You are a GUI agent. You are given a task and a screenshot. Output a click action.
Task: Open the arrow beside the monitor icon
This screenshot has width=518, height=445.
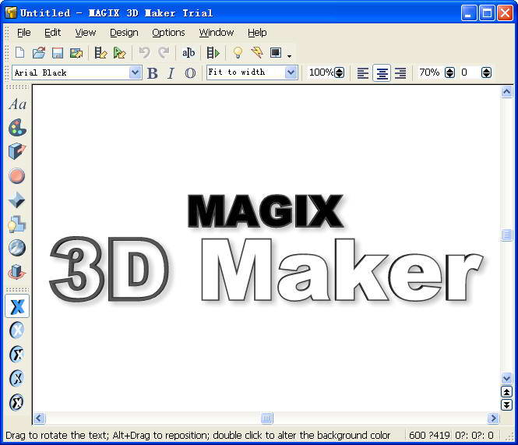pyautogui.click(x=290, y=56)
